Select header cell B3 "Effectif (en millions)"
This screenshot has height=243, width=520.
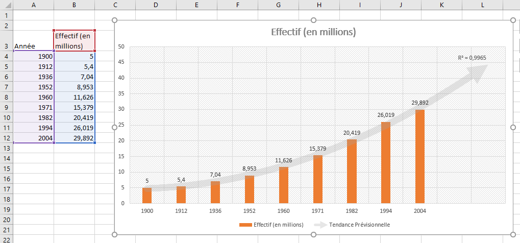tap(75, 41)
